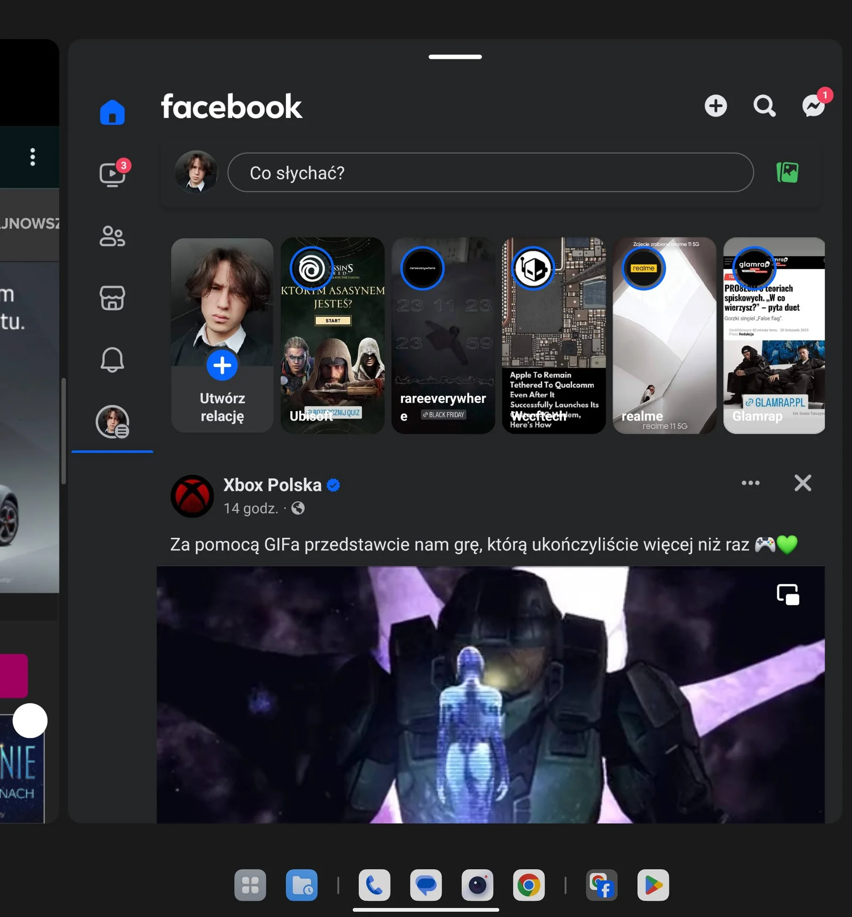Open three-dot menu in left window
Image resolution: width=852 pixels, height=917 pixels.
click(x=33, y=157)
